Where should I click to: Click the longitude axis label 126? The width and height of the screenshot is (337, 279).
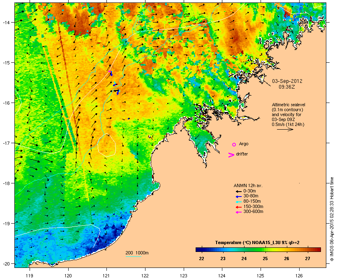299,276
